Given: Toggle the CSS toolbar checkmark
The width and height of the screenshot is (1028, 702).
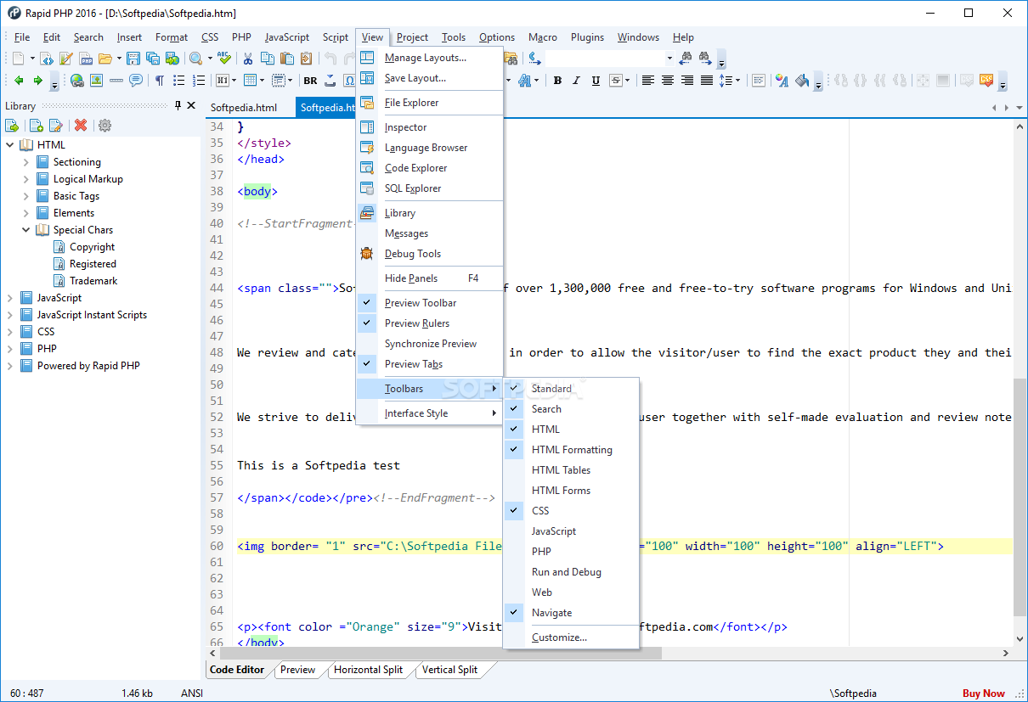Looking at the screenshot, I should 571,511.
